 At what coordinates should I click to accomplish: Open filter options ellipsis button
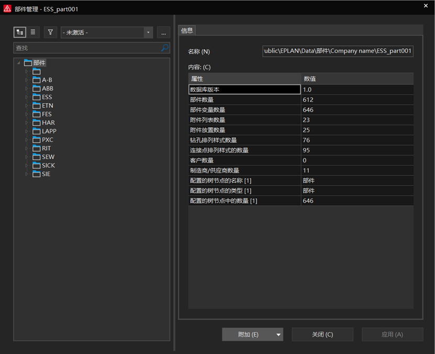[x=163, y=33]
